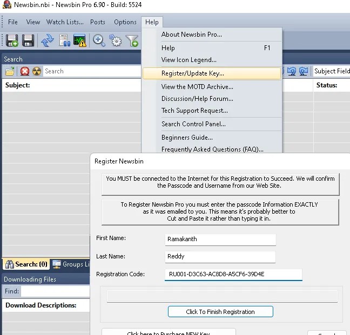Image resolution: width=350 pixels, height=335 pixels.
Task: Select Register/Update Key menu item
Action: tap(212, 73)
